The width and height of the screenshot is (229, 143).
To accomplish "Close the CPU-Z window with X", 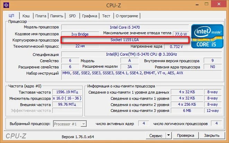I will tap(219, 4).
